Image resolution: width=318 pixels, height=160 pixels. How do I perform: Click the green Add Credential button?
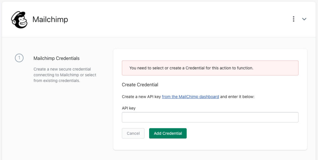pos(168,133)
